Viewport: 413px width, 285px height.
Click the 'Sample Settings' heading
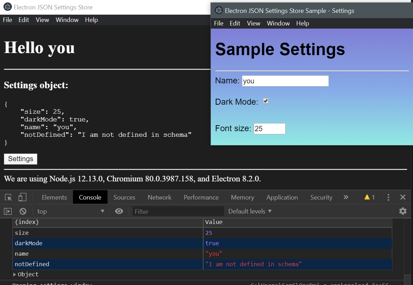coord(280,49)
